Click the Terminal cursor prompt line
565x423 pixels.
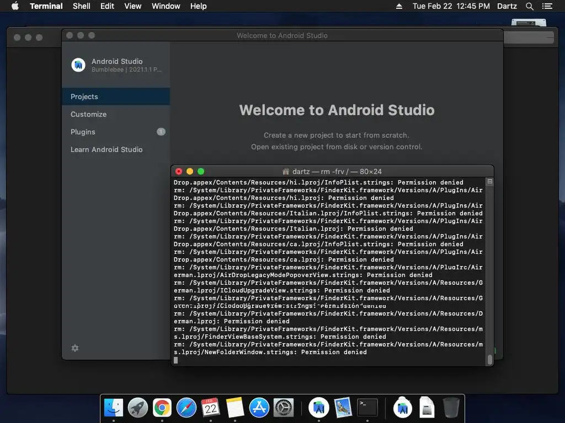coord(176,360)
